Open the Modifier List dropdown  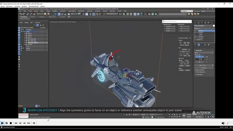coord(204,28)
